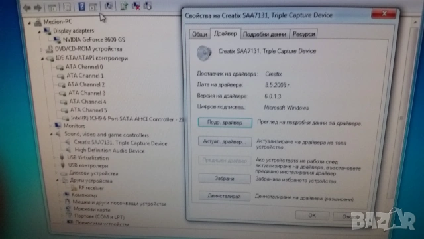This screenshot has height=239, width=424.
Task: Click the High Definition Audio Device icon
Action: [x=69, y=150]
